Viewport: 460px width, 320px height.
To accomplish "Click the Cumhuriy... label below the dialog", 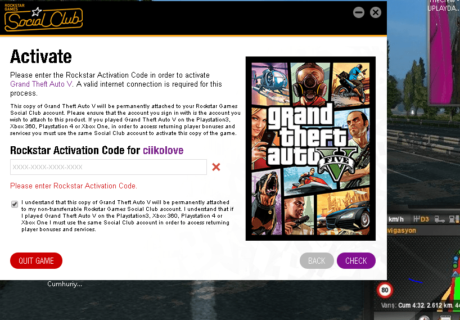I will point(65,284).
